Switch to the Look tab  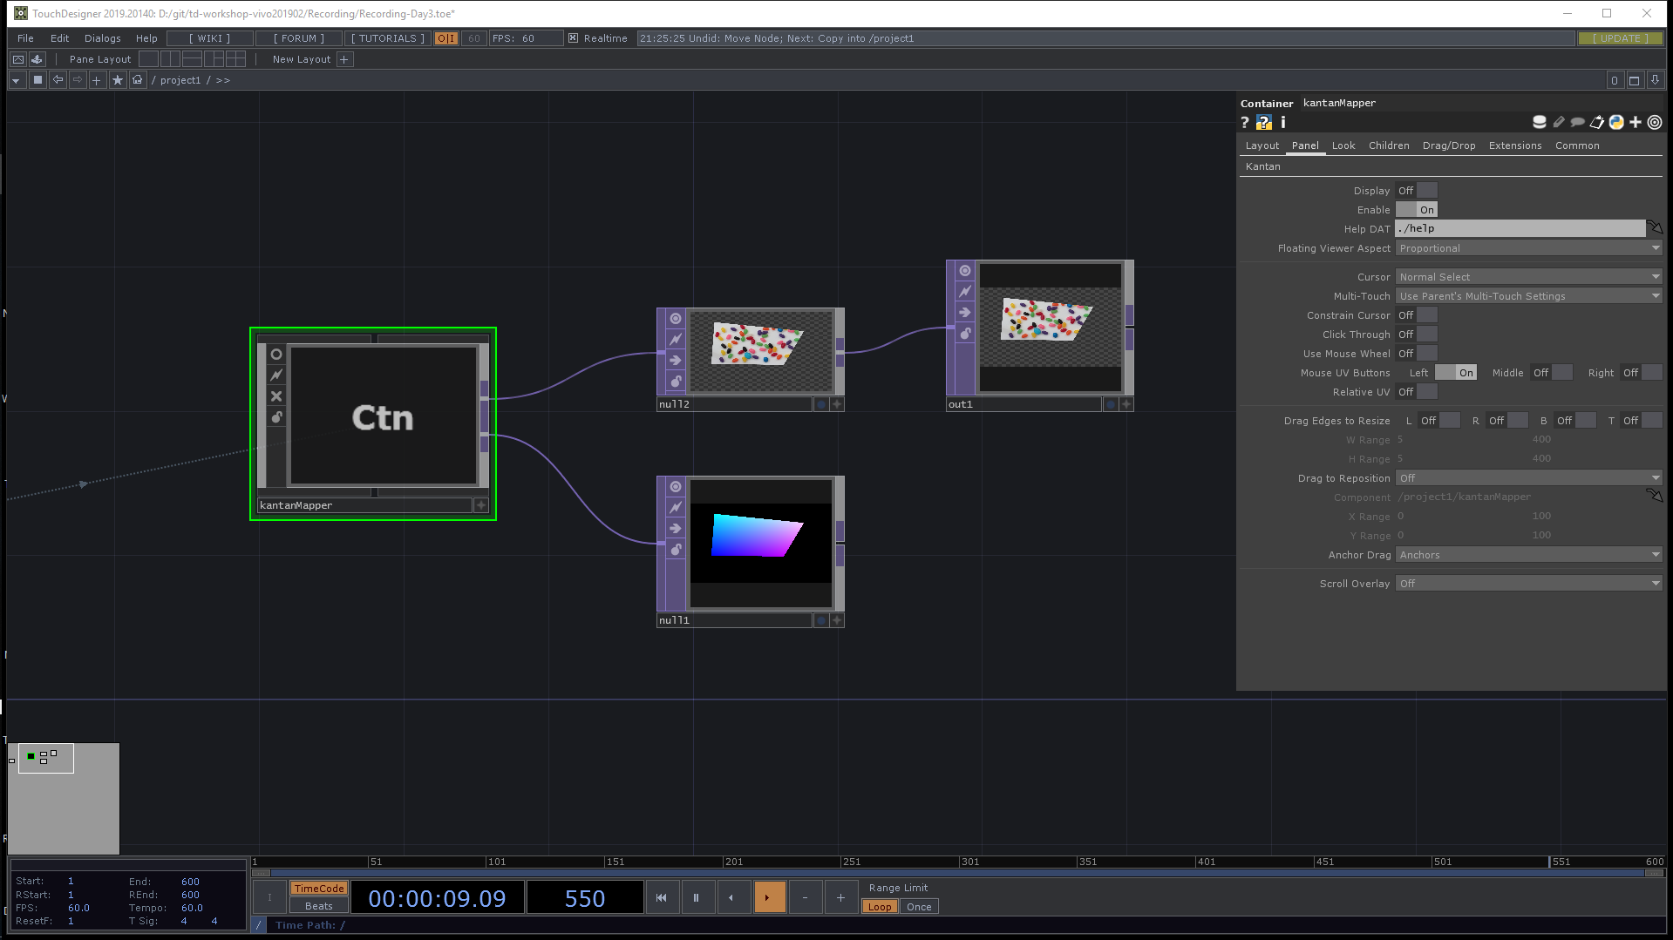coord(1343,145)
